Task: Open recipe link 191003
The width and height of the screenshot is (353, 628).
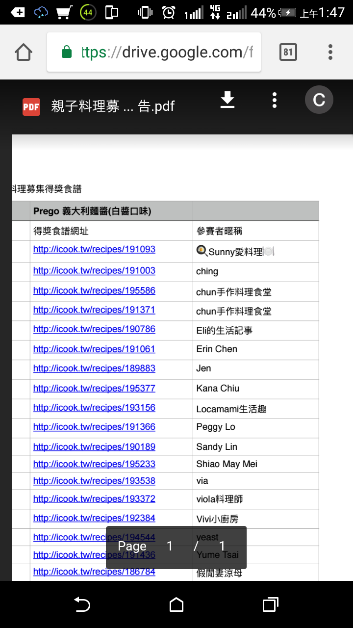Action: click(94, 270)
